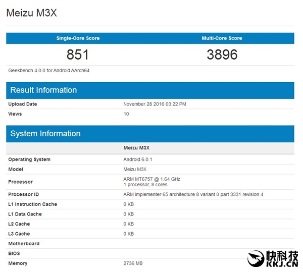This screenshot has width=303, height=272.
Task: Click the ARM MT6757 processor value
Action: click(x=152, y=179)
